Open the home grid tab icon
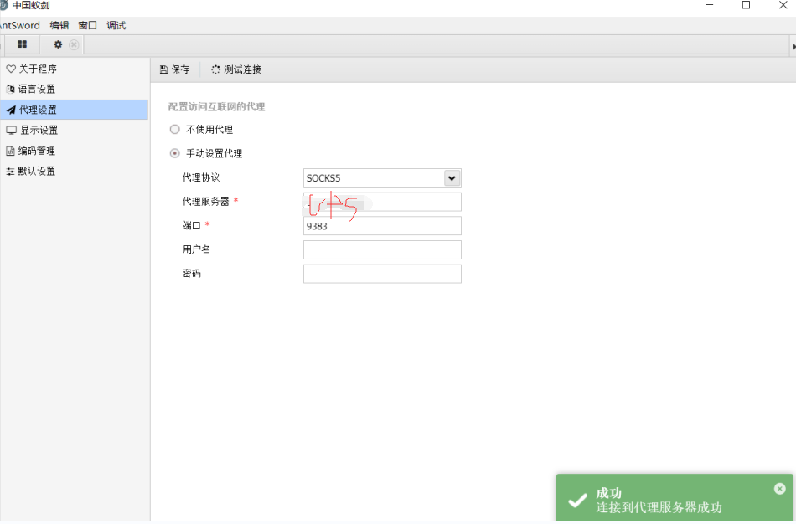 click(22, 44)
